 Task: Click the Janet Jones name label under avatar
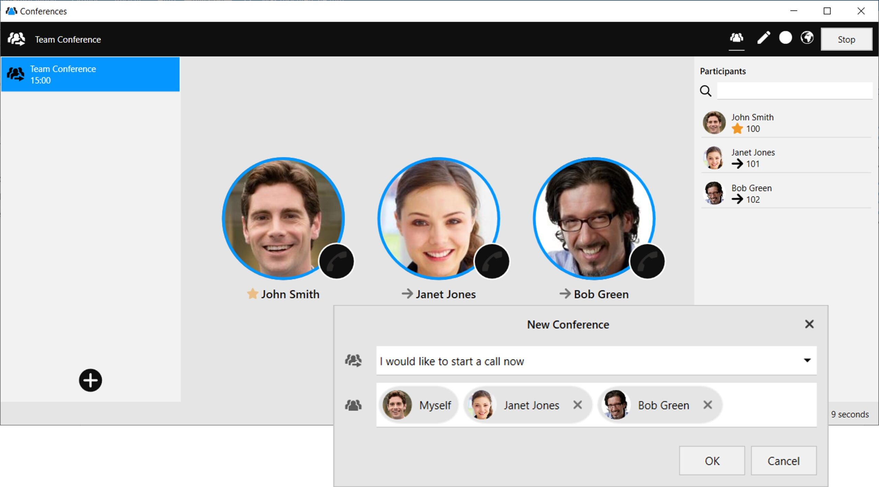[446, 294]
